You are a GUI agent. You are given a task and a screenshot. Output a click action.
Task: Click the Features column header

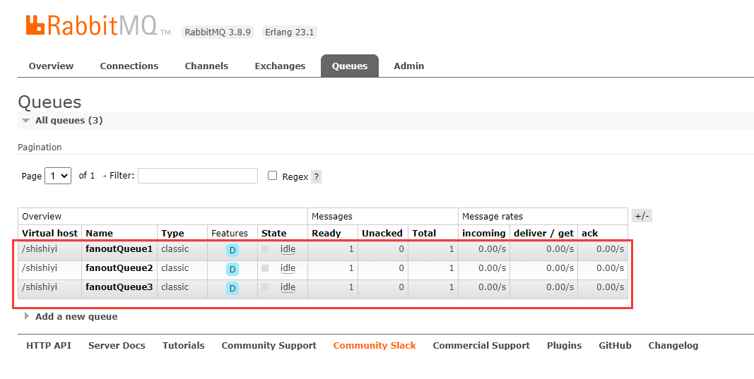[x=230, y=233]
